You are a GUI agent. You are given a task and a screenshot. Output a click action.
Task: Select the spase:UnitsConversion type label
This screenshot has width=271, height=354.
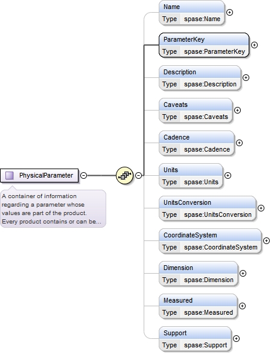pos(217,214)
